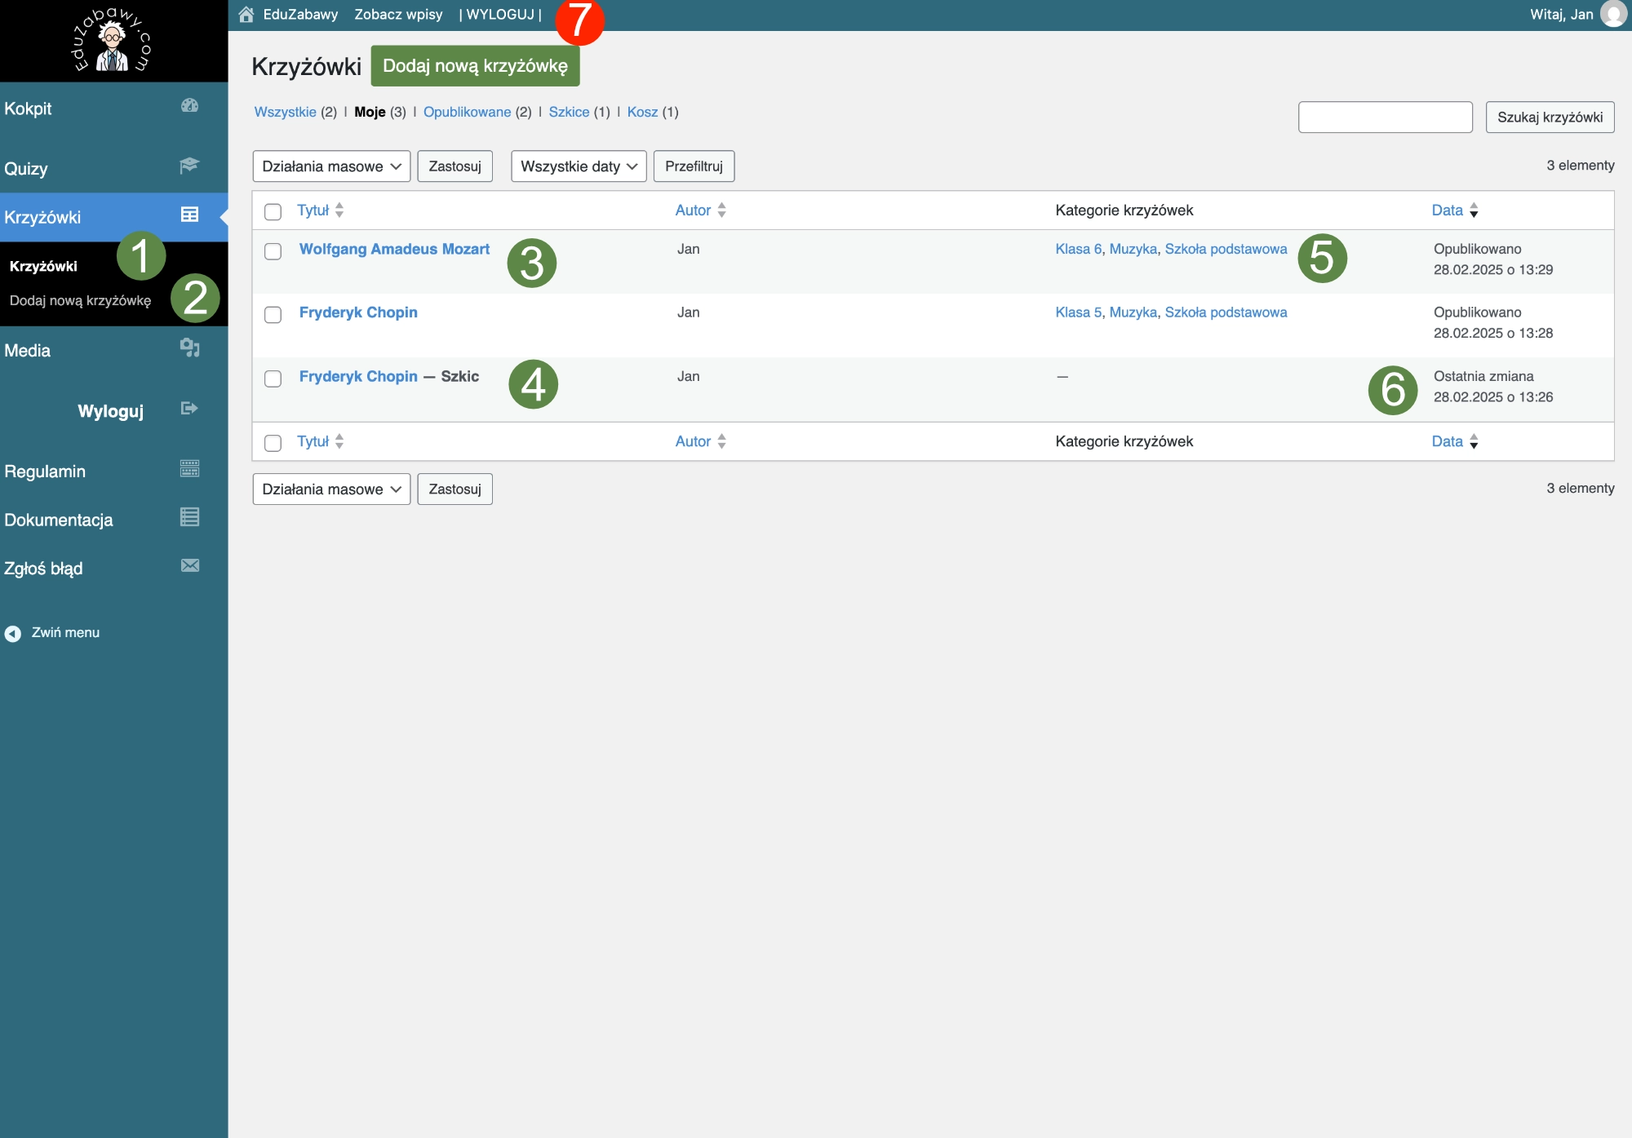Click the EduZabawy home icon in top bar
Image resolution: width=1632 pixels, height=1138 pixels.
[246, 15]
